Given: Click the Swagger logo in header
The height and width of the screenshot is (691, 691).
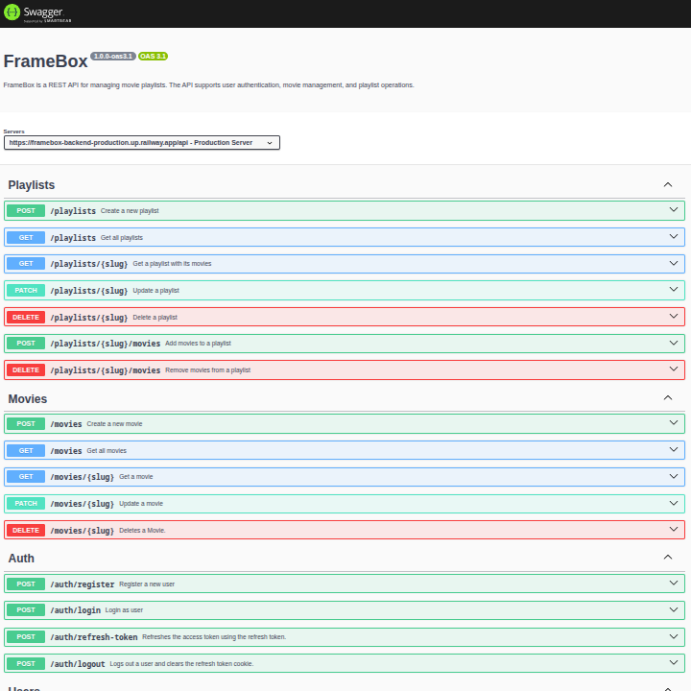Looking at the screenshot, I should click(37, 12).
